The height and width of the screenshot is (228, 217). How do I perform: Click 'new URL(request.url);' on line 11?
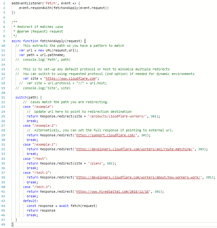58,50
